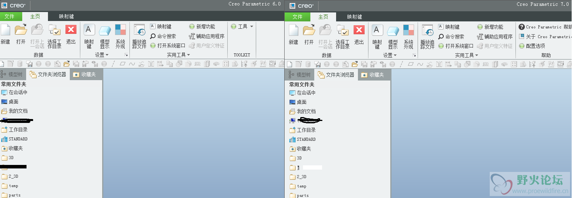
Task: Select STANDARD in Creo 6.0 folder browser
Action: [14, 139]
